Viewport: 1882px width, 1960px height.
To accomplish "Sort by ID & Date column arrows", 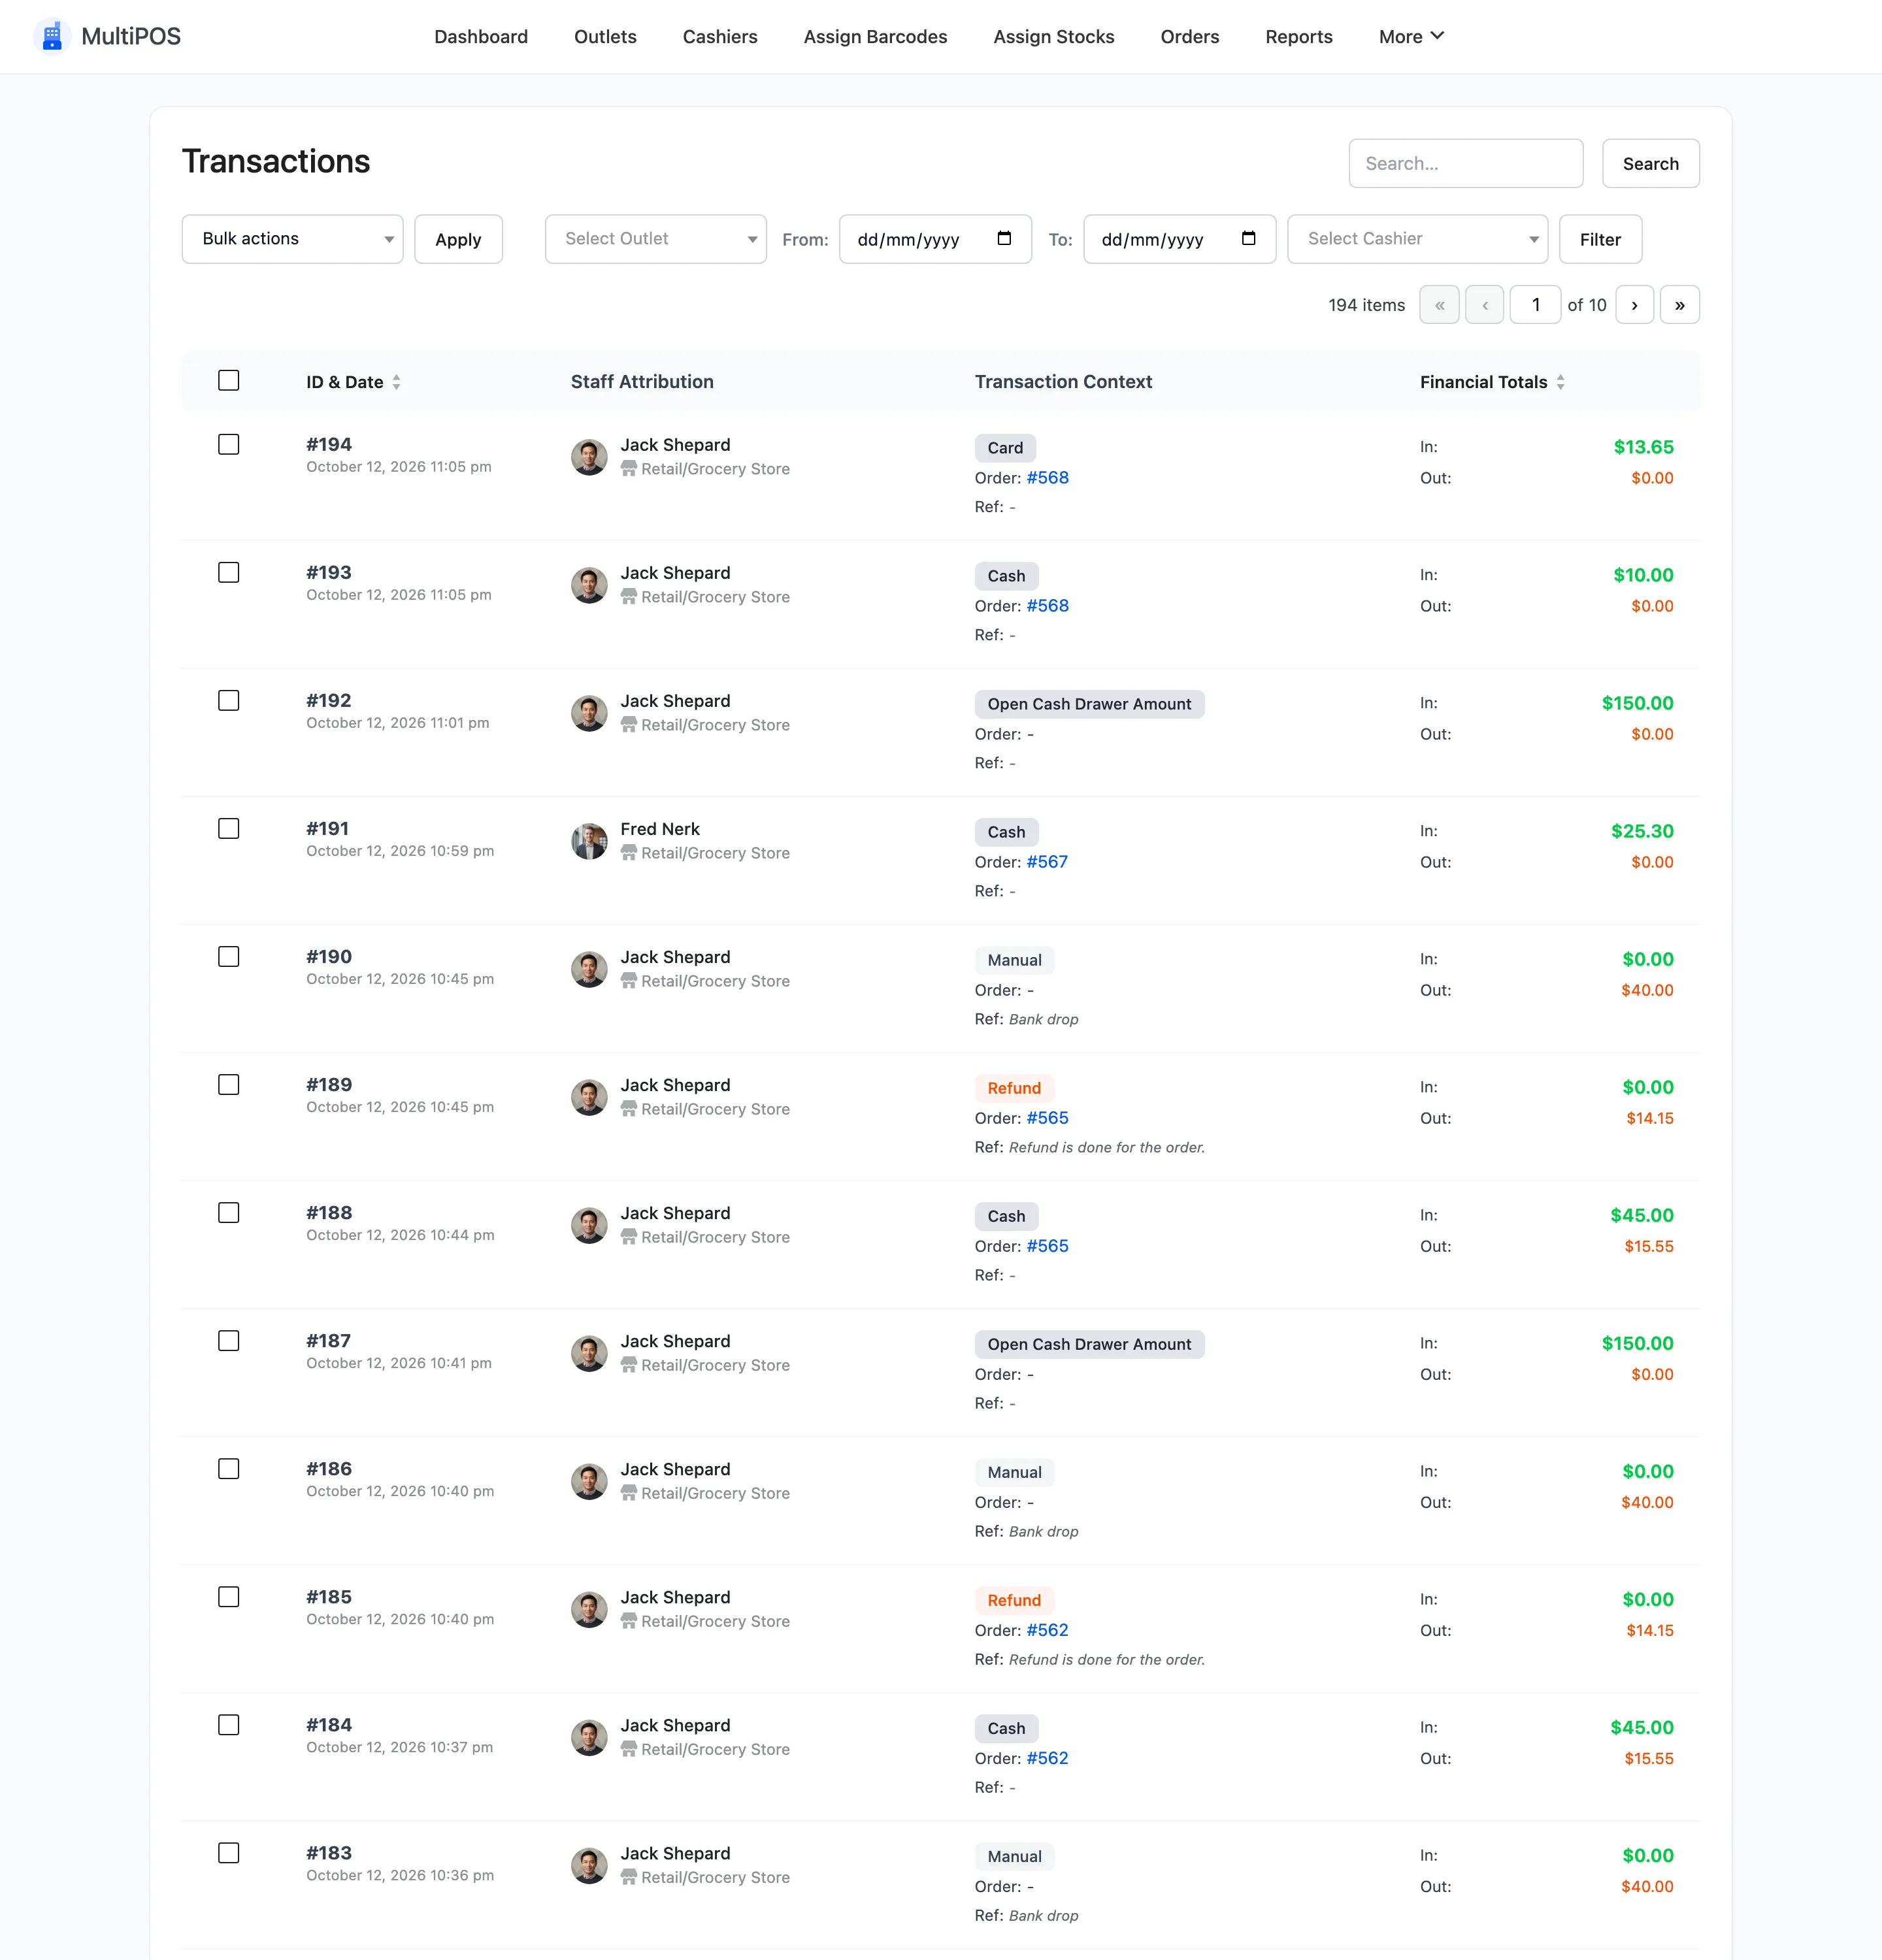I will (x=396, y=382).
